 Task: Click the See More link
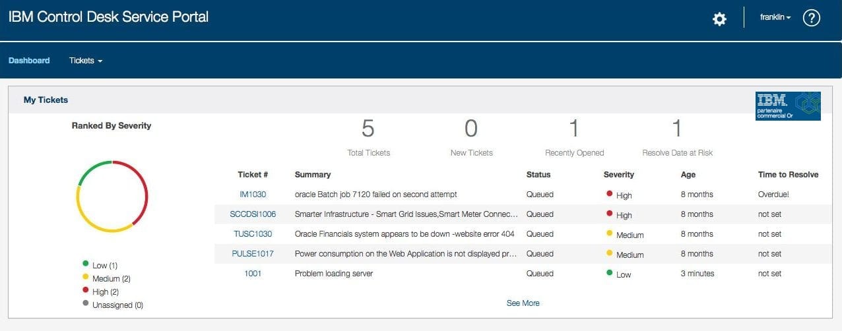523,303
